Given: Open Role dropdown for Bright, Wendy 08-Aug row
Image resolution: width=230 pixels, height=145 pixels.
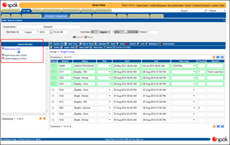Looking at the screenshot, I should pyautogui.click(x=104, y=120).
